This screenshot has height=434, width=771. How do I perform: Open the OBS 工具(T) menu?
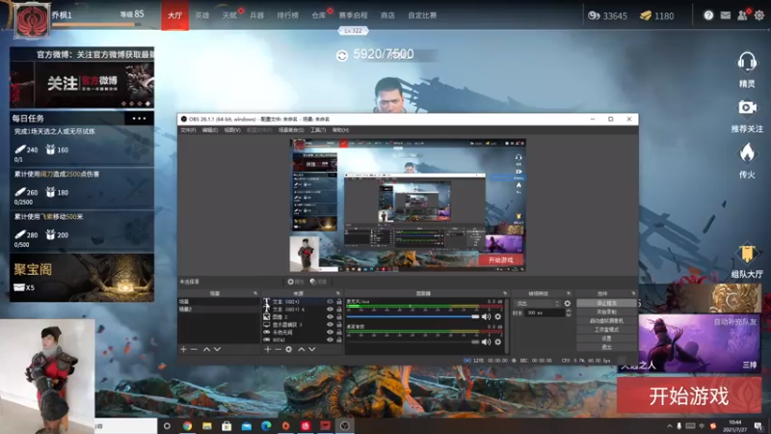[318, 130]
